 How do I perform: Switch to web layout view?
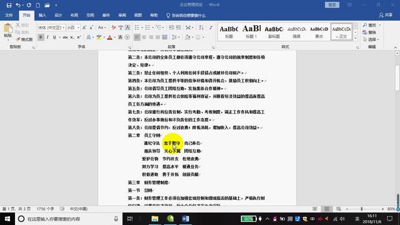pyautogui.click(x=339, y=209)
